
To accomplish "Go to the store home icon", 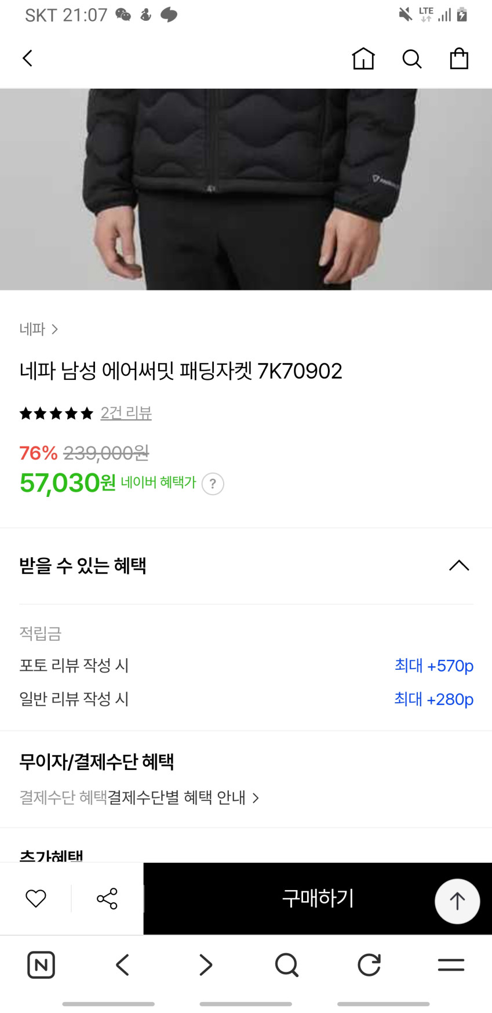I will pos(363,59).
